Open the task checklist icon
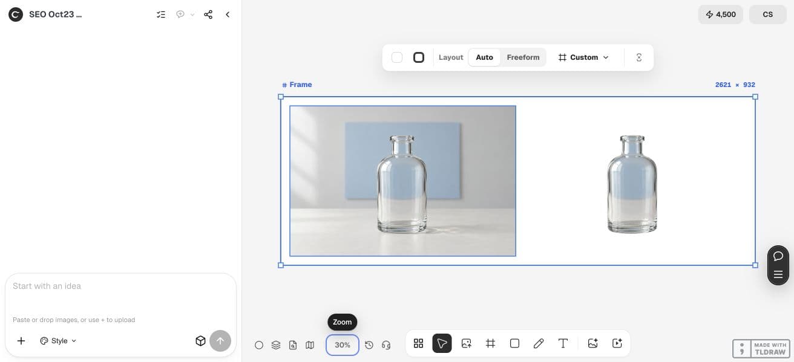The width and height of the screenshot is (794, 362). (x=161, y=15)
